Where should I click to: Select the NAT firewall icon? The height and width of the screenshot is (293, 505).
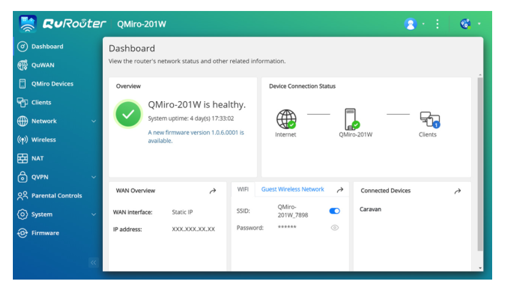22,158
